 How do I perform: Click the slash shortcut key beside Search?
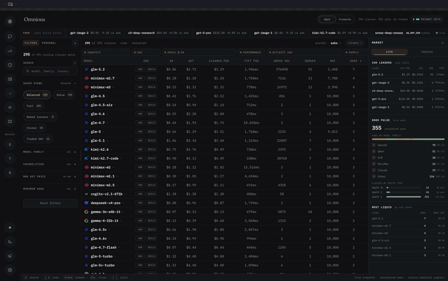75,63
